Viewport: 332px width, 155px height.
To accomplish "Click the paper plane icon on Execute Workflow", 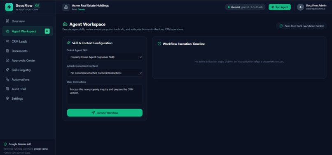I will coord(93,113).
